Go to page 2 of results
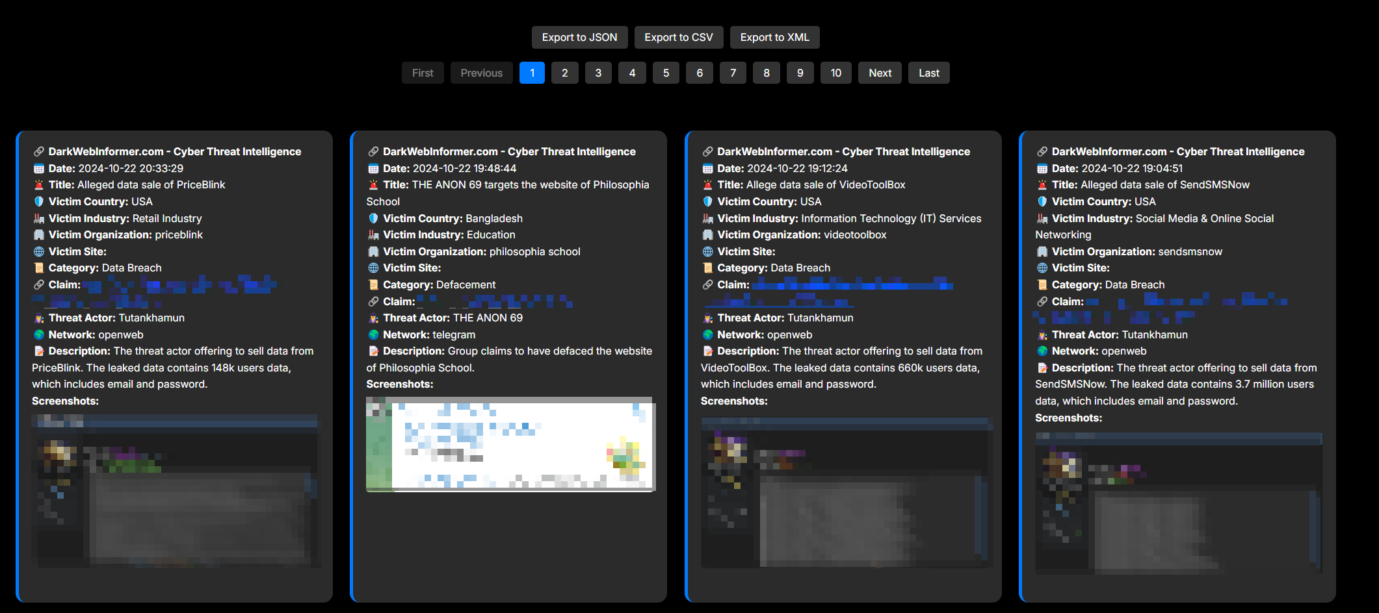The width and height of the screenshot is (1379, 613). click(x=564, y=73)
